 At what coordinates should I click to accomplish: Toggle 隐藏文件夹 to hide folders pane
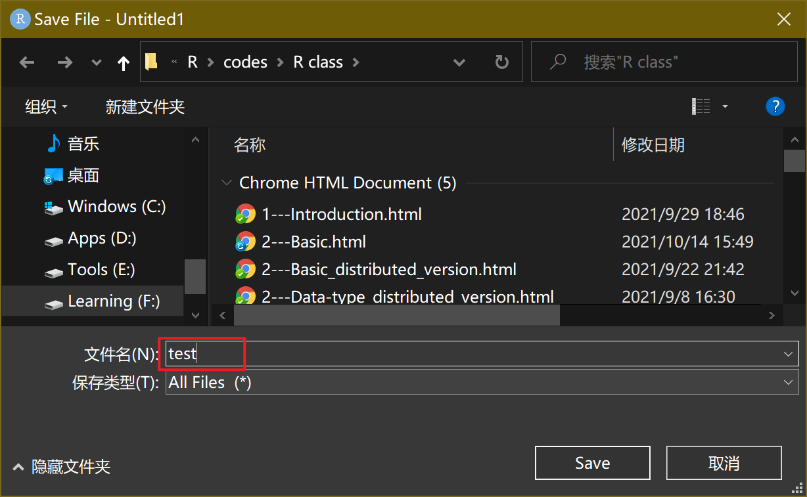coord(62,467)
